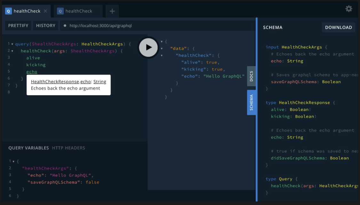The image size is (360, 205).
Task: Click the PRETTIFY button
Action: (x=18, y=25)
